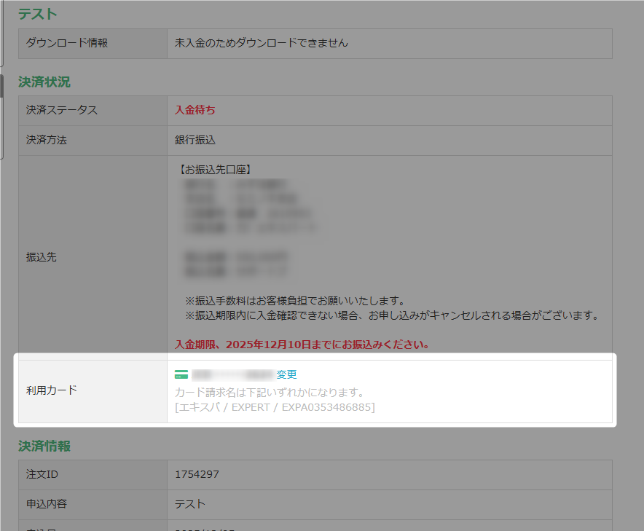
Task: Click the 銀行振込 payment method value
Action: (195, 140)
